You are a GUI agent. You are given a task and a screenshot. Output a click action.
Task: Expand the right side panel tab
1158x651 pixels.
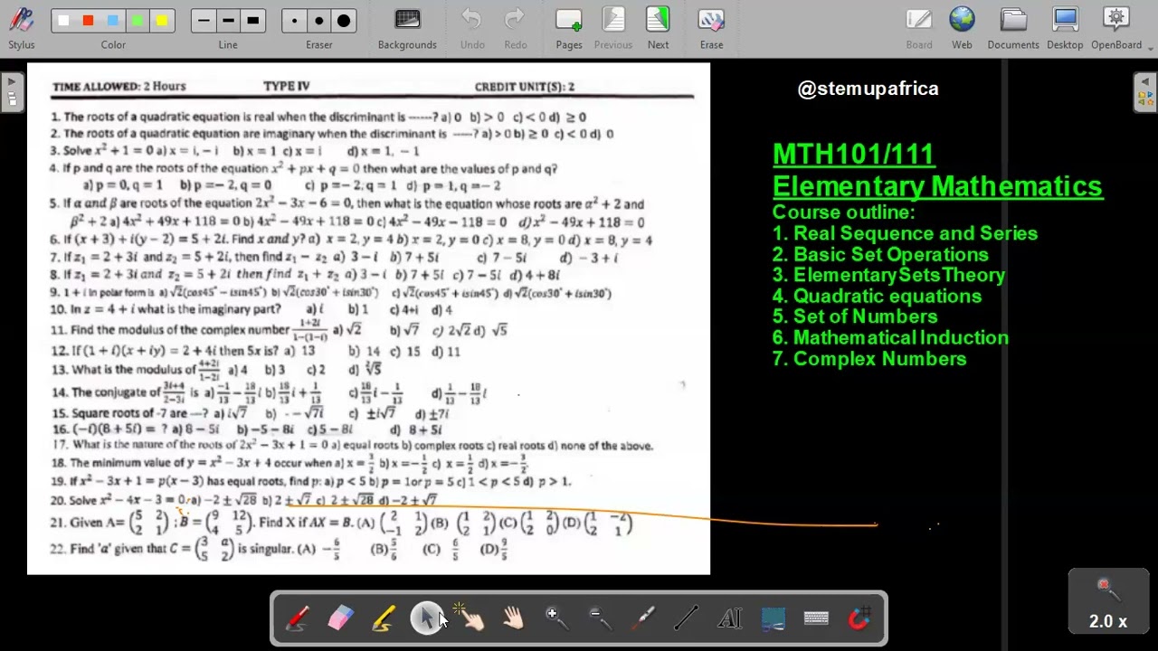coord(1144,93)
